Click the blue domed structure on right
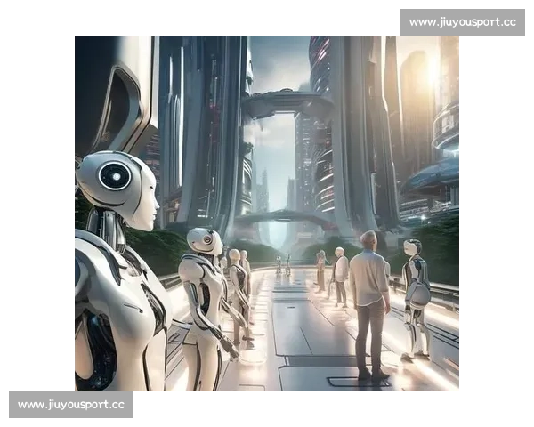Viewport: 534px width, 427px height. coord(432,182)
